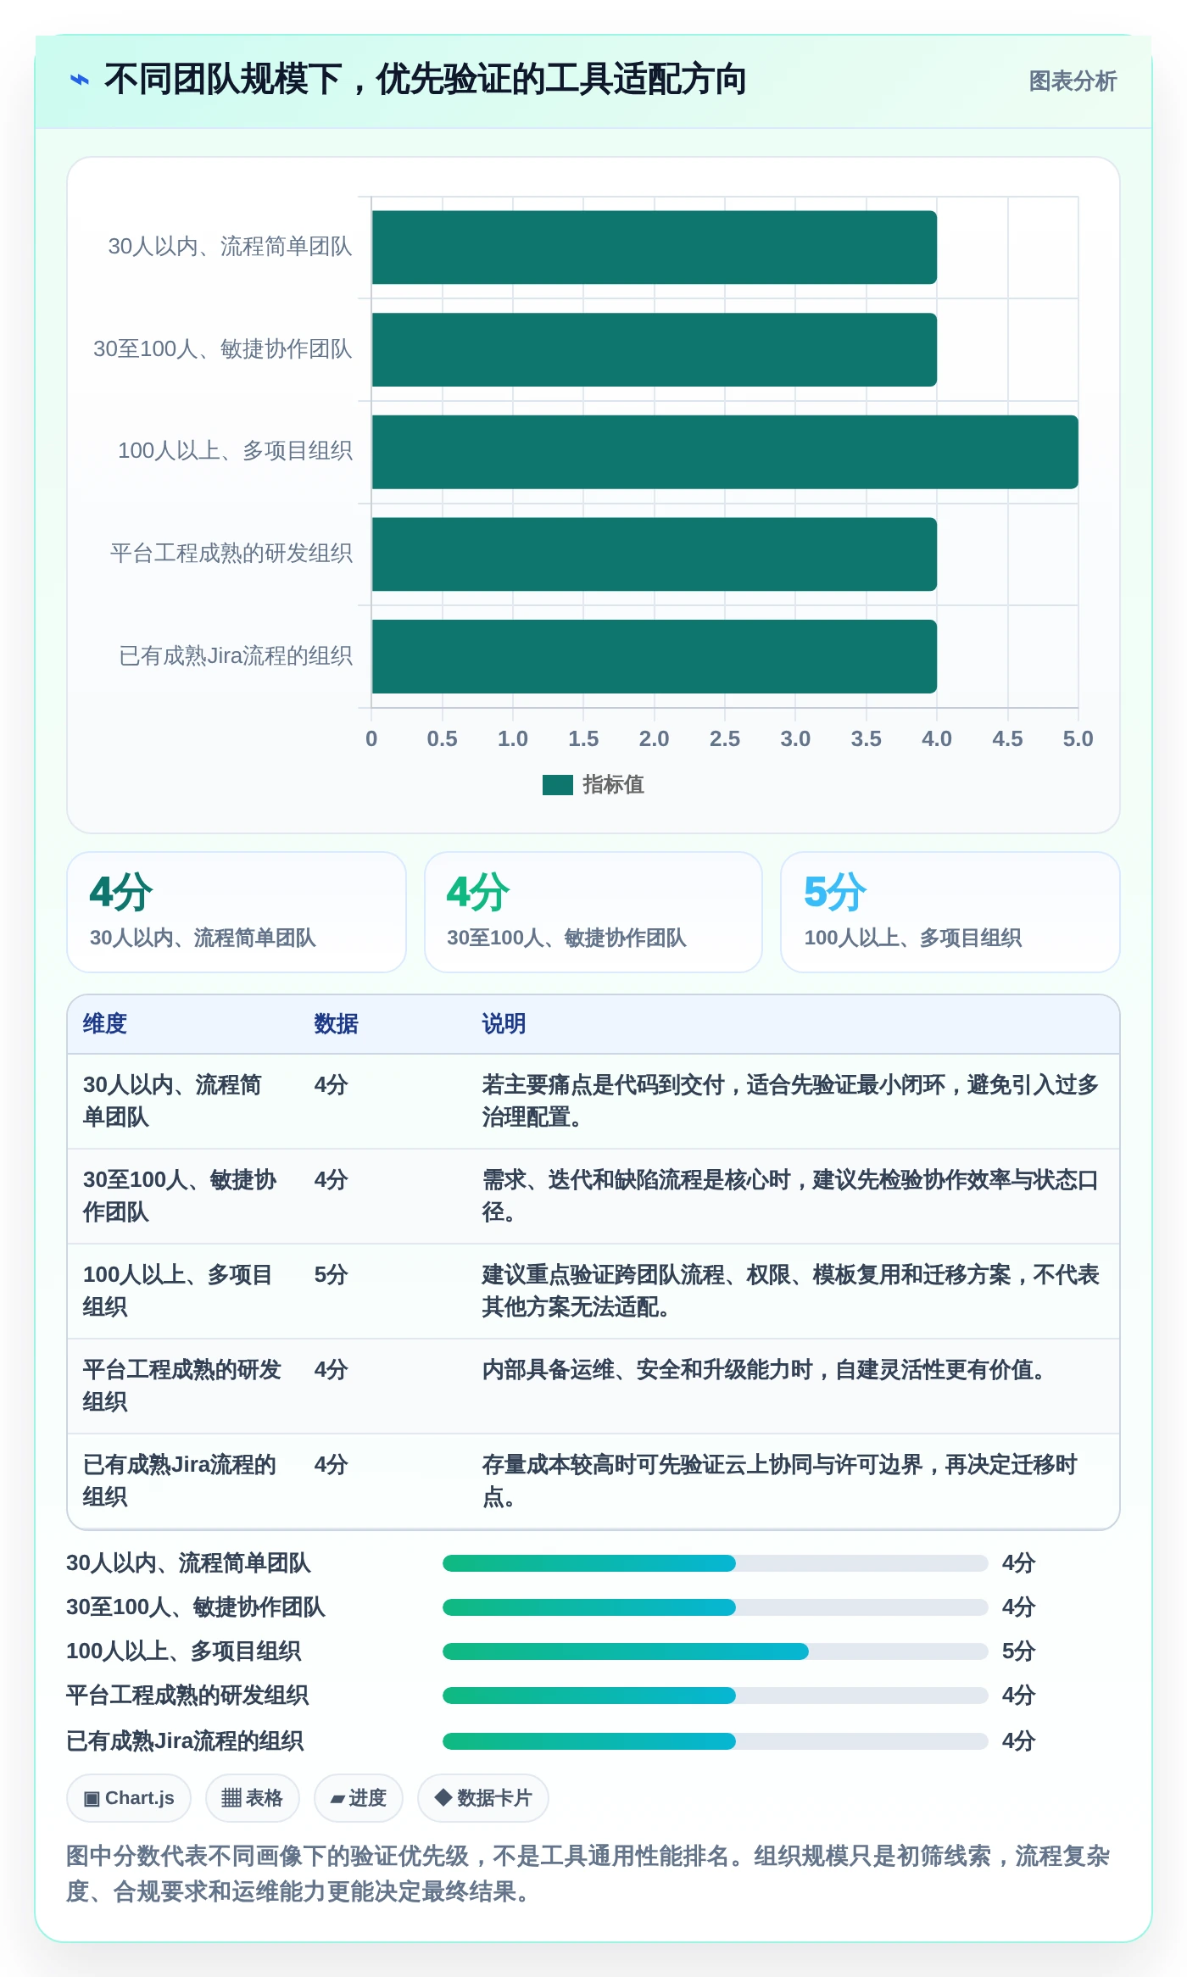Click table cell 100人以上、多项目组织
This screenshot has height=1977, width=1187.
pos(183,1291)
